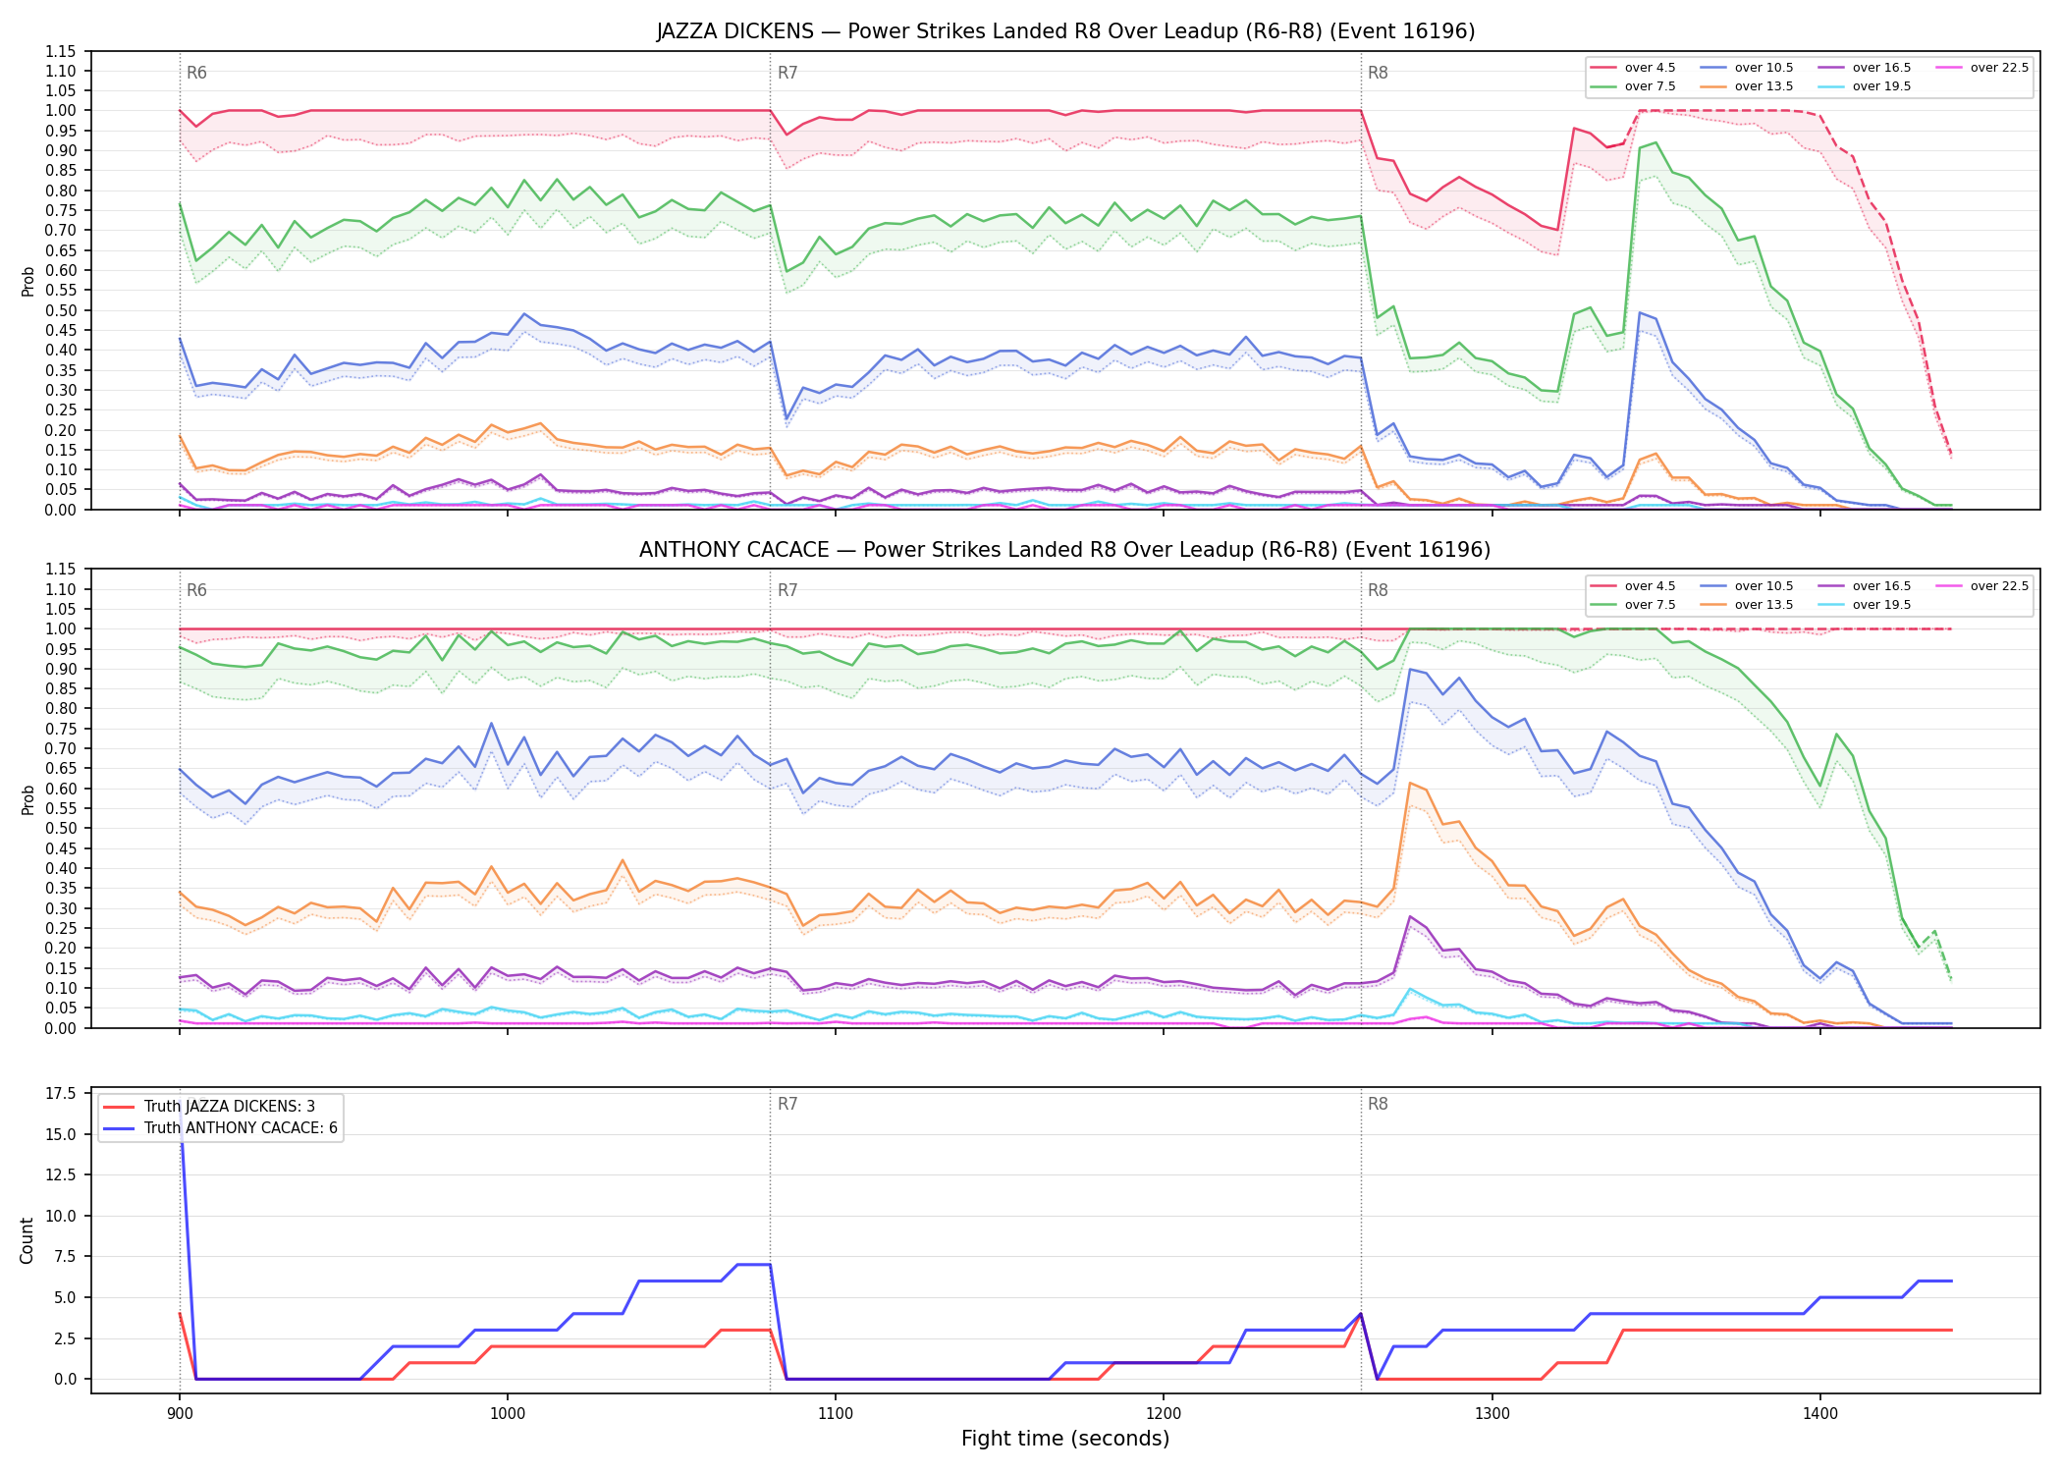Click the ANTHONY CACACE chart title
This screenshot has width=2062, height=1473.
click(1065, 550)
